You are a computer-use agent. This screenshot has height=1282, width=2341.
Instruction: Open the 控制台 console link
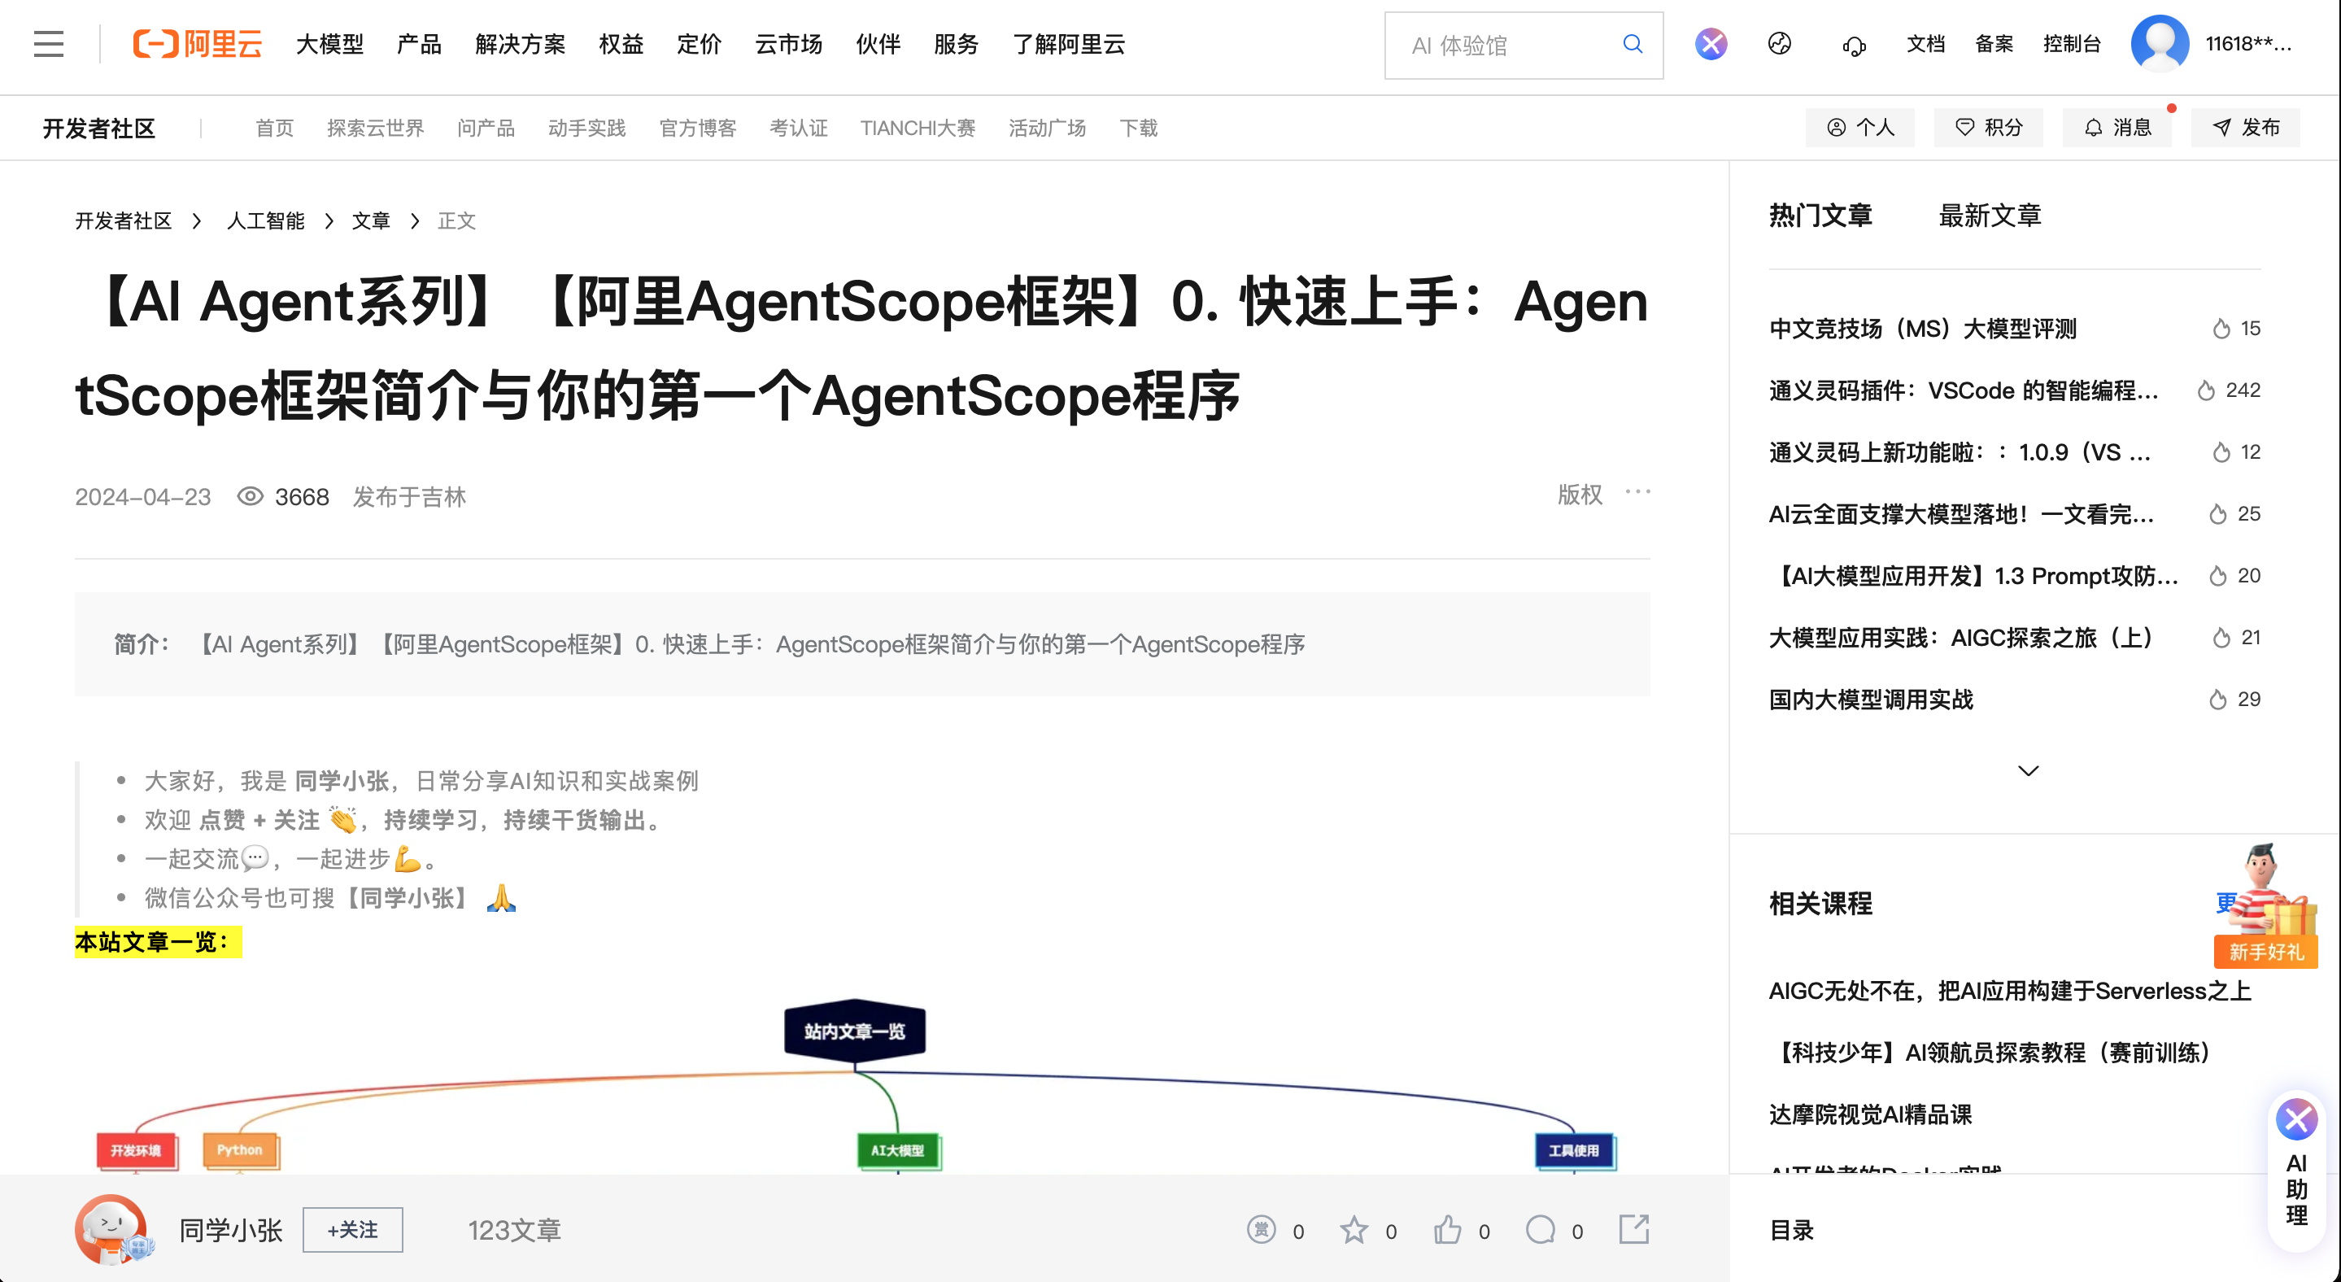(2073, 44)
